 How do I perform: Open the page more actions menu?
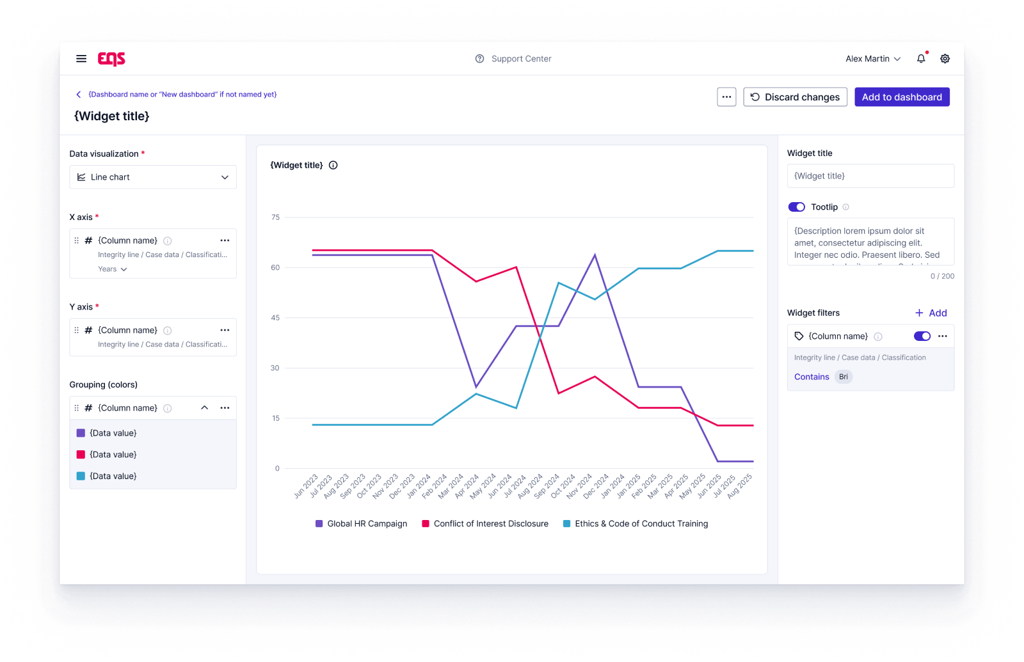726,97
